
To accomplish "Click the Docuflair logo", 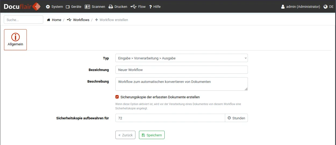I will pos(22,6).
